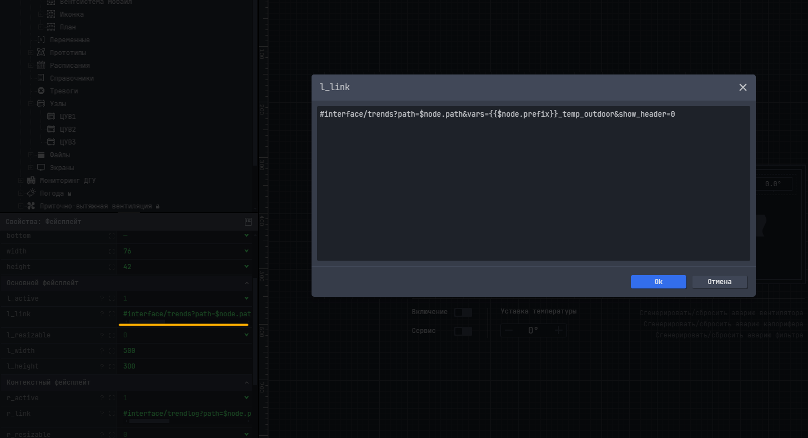The width and height of the screenshot is (808, 438).
Task: Click inside the l_link text editor area
Action: tap(533, 183)
